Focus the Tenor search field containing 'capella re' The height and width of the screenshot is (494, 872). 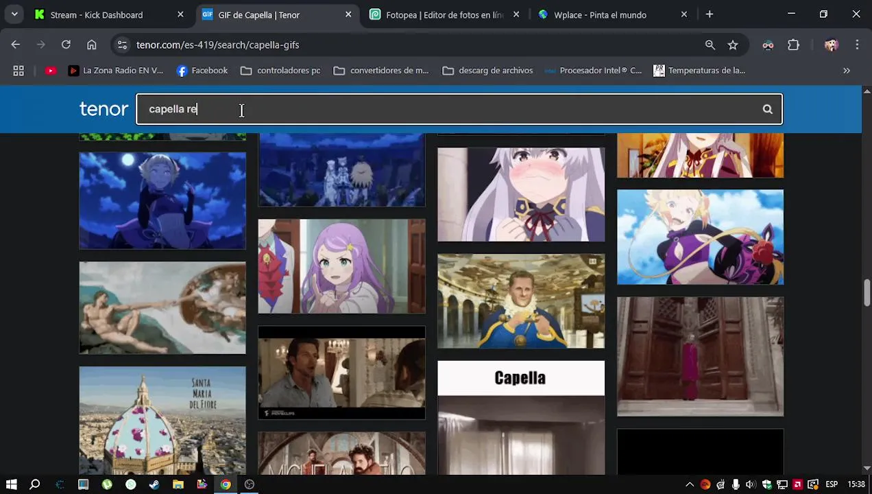(459, 109)
